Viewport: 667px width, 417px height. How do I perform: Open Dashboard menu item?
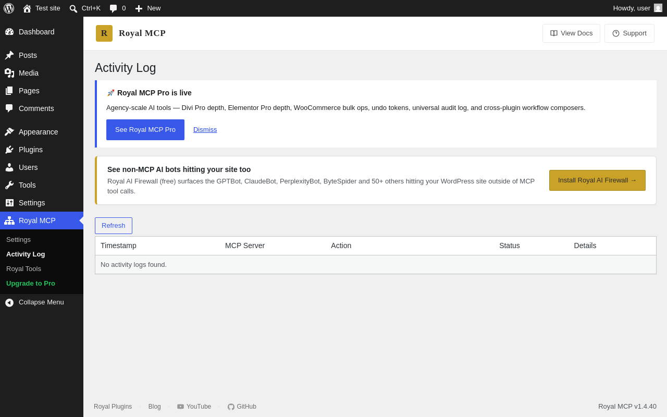[x=42, y=32]
